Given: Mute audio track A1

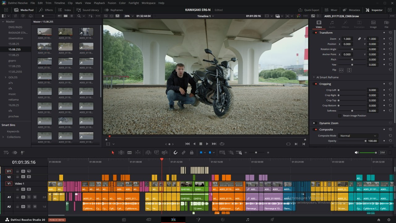Looking at the screenshot, I should 35,197.
